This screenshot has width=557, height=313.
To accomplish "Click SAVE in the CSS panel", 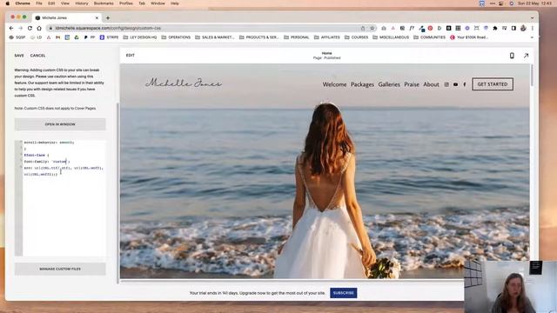I will pyautogui.click(x=19, y=56).
